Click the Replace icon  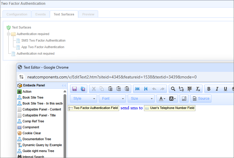click(181, 89)
